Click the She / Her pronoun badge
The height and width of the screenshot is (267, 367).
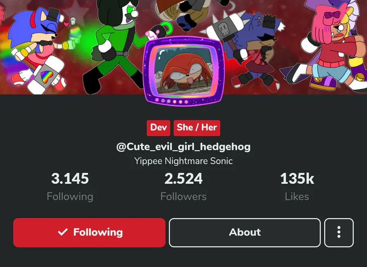197,128
